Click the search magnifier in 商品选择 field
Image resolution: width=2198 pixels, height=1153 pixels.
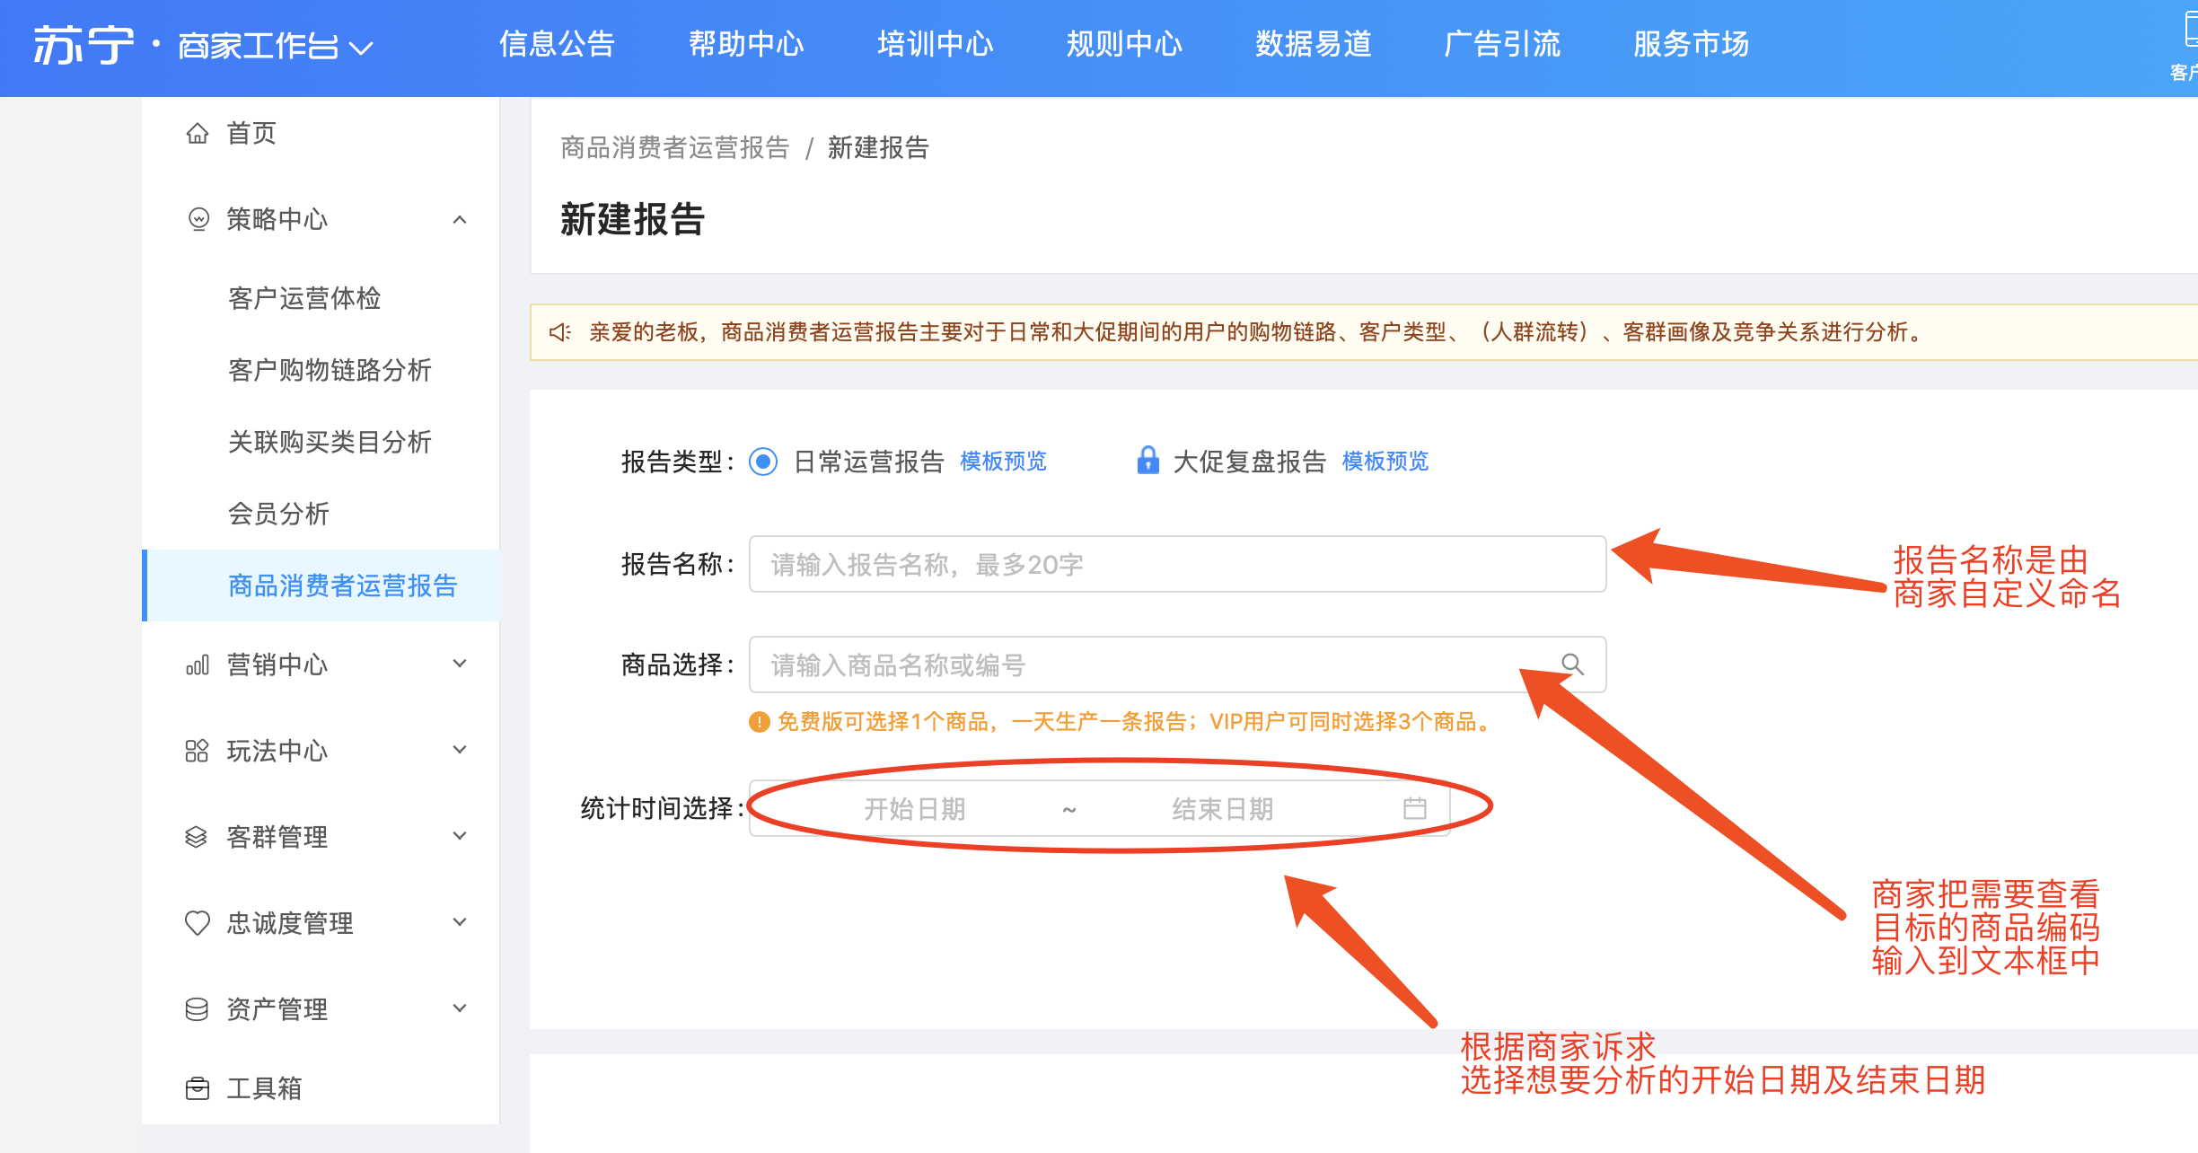(1572, 665)
